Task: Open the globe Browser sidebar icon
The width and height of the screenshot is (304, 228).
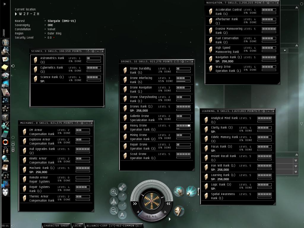Action: pyautogui.click(x=5, y=159)
